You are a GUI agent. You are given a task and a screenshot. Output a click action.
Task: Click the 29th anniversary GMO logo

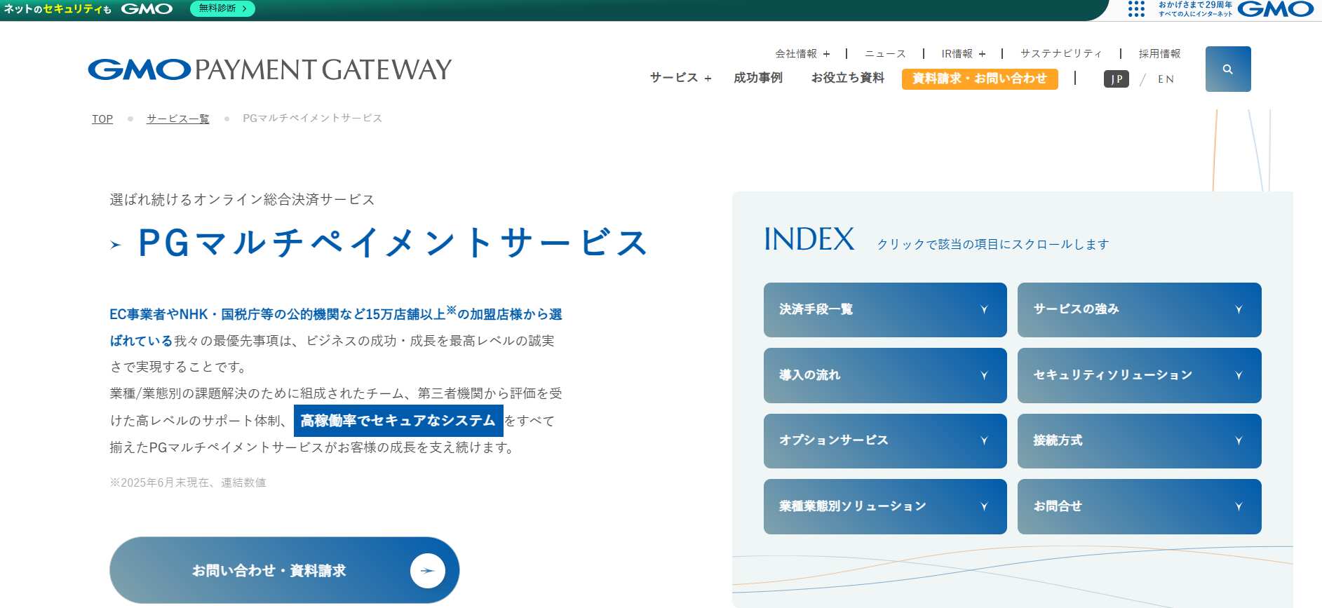click(1275, 9)
